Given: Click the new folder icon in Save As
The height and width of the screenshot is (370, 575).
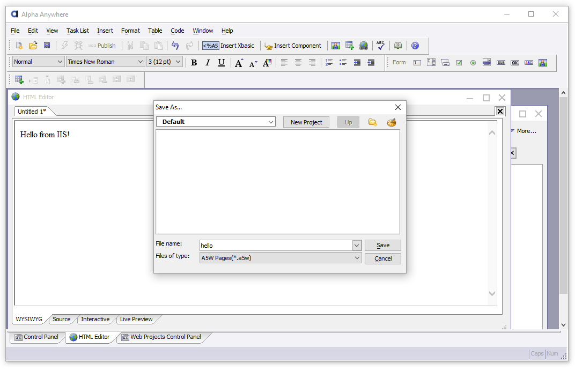Looking at the screenshot, I should pyautogui.click(x=373, y=122).
